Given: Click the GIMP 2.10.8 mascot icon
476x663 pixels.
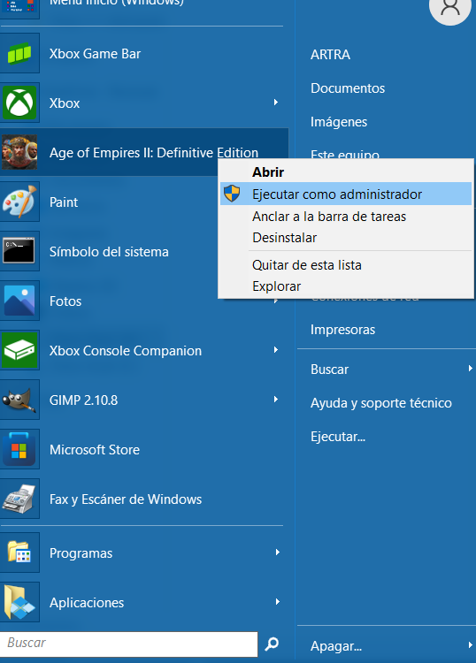Looking at the screenshot, I should point(19,400).
